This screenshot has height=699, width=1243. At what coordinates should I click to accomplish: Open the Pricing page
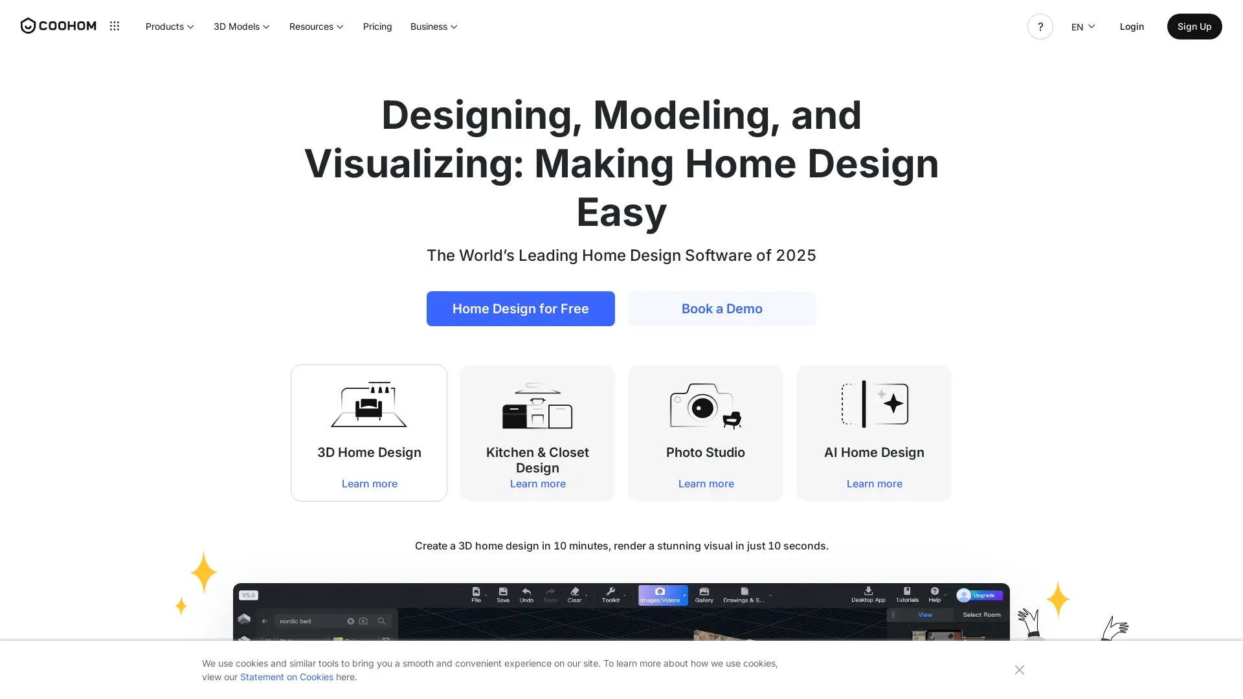coord(377,27)
